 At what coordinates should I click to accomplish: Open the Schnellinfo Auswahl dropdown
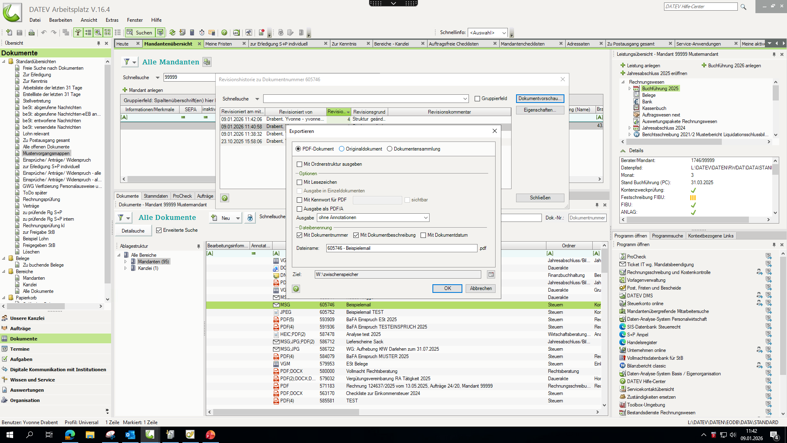(x=504, y=33)
